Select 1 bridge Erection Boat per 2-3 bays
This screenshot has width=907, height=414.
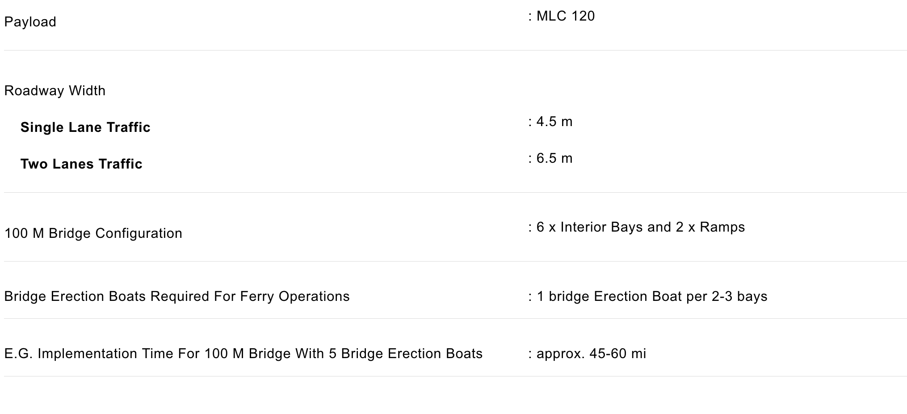(652, 296)
